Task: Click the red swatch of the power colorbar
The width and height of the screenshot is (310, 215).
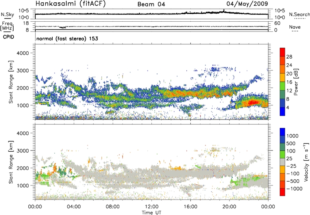Action: 282,52
